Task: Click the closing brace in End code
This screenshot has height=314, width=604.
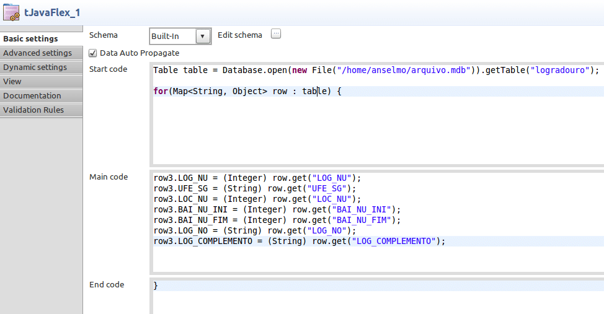Action: pos(156,286)
